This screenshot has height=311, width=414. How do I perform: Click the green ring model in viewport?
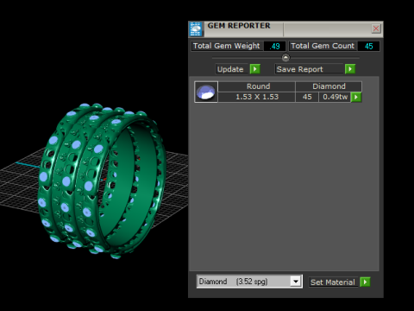point(102,181)
